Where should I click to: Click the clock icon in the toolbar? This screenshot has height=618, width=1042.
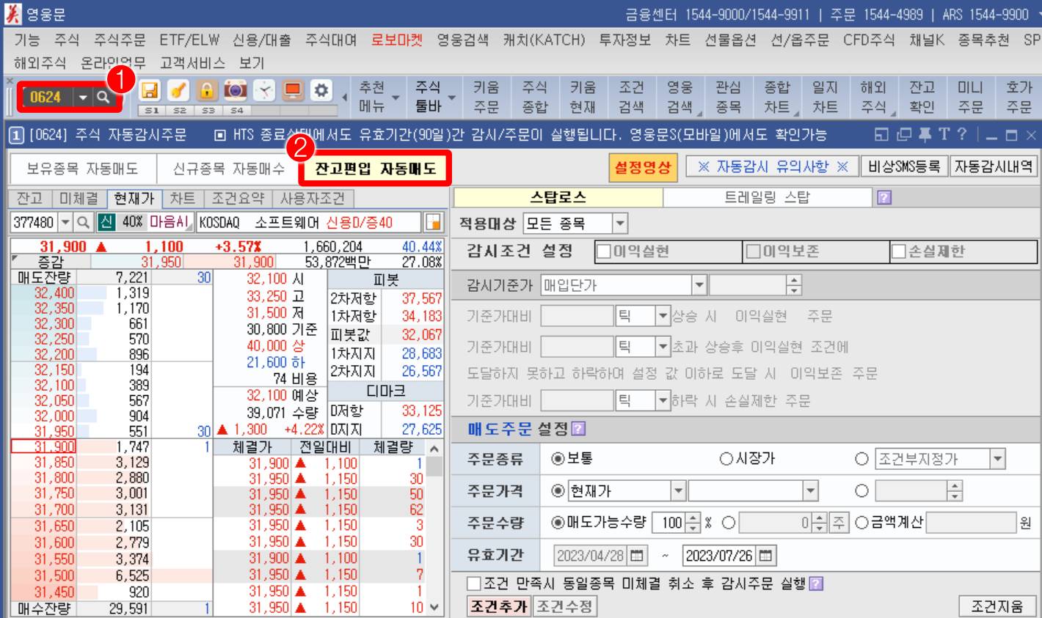tap(264, 90)
